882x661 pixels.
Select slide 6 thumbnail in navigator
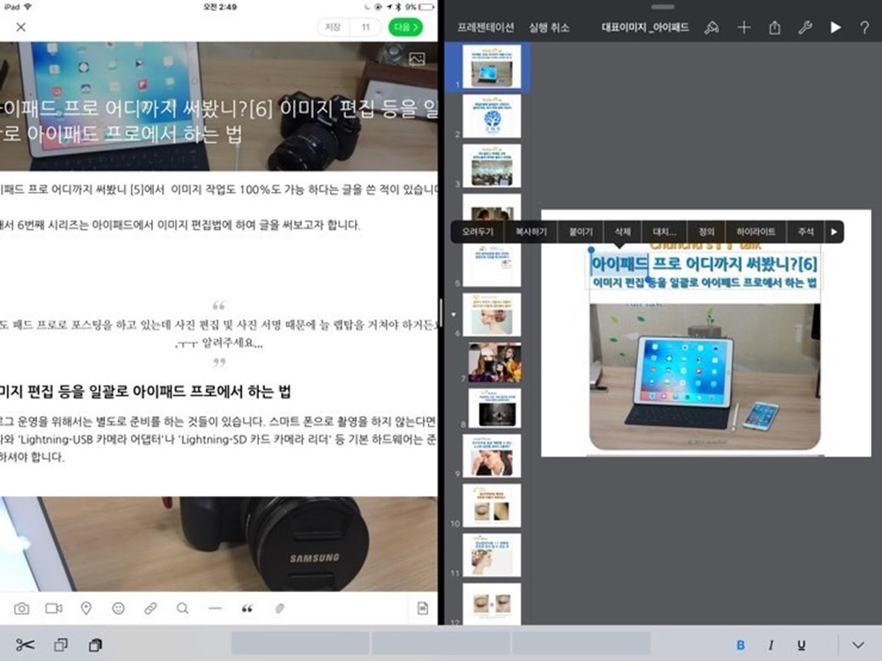pos(491,314)
